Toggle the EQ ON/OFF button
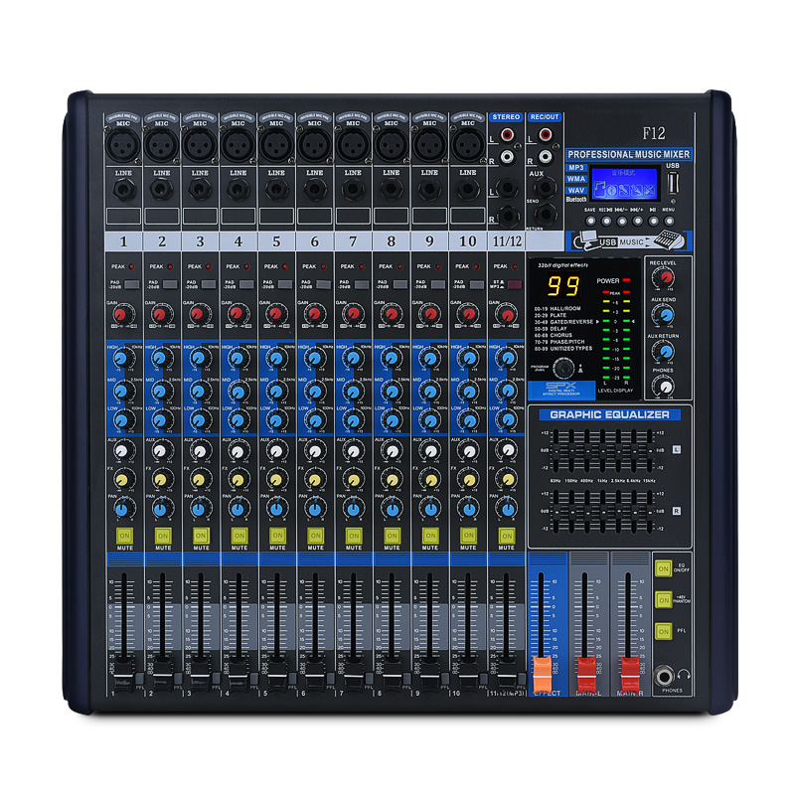 [663, 568]
